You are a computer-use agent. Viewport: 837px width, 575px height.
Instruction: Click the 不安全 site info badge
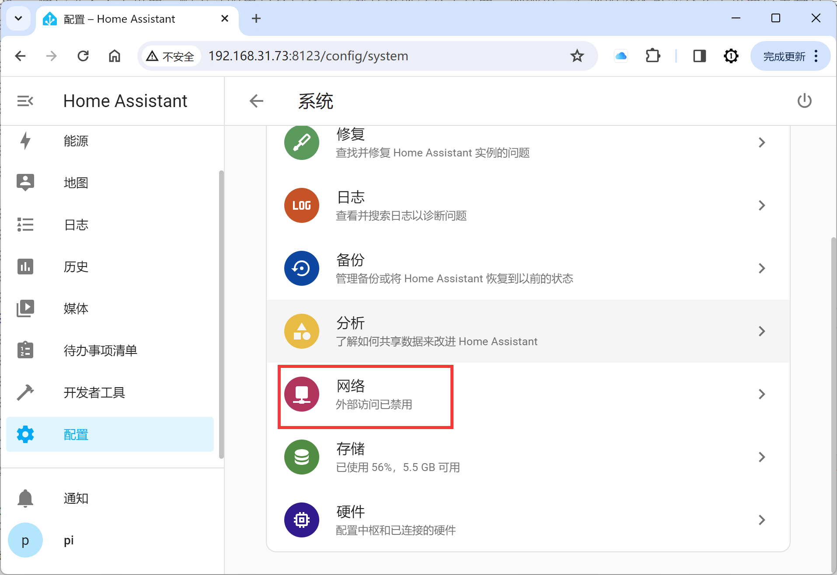[x=171, y=56]
